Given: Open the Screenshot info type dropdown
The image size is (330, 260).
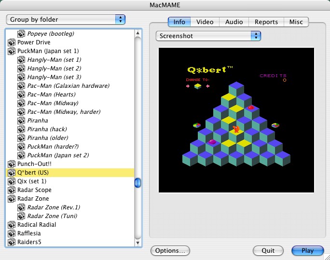Looking at the screenshot, I should 208,36.
